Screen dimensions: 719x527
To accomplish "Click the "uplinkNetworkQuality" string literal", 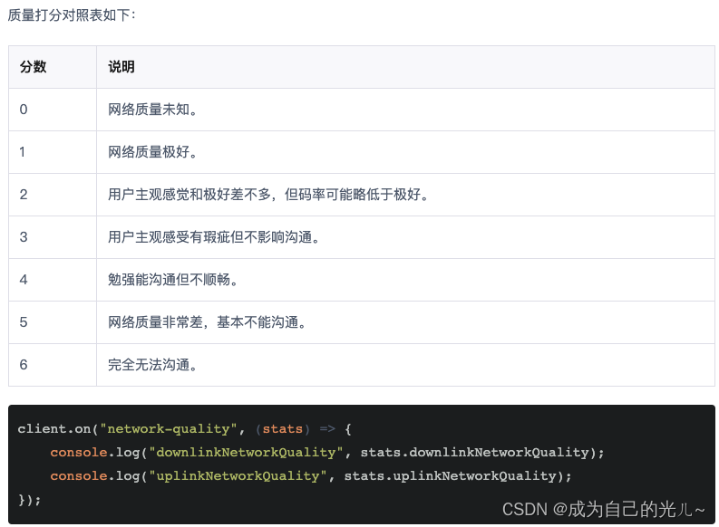I will pos(238,476).
